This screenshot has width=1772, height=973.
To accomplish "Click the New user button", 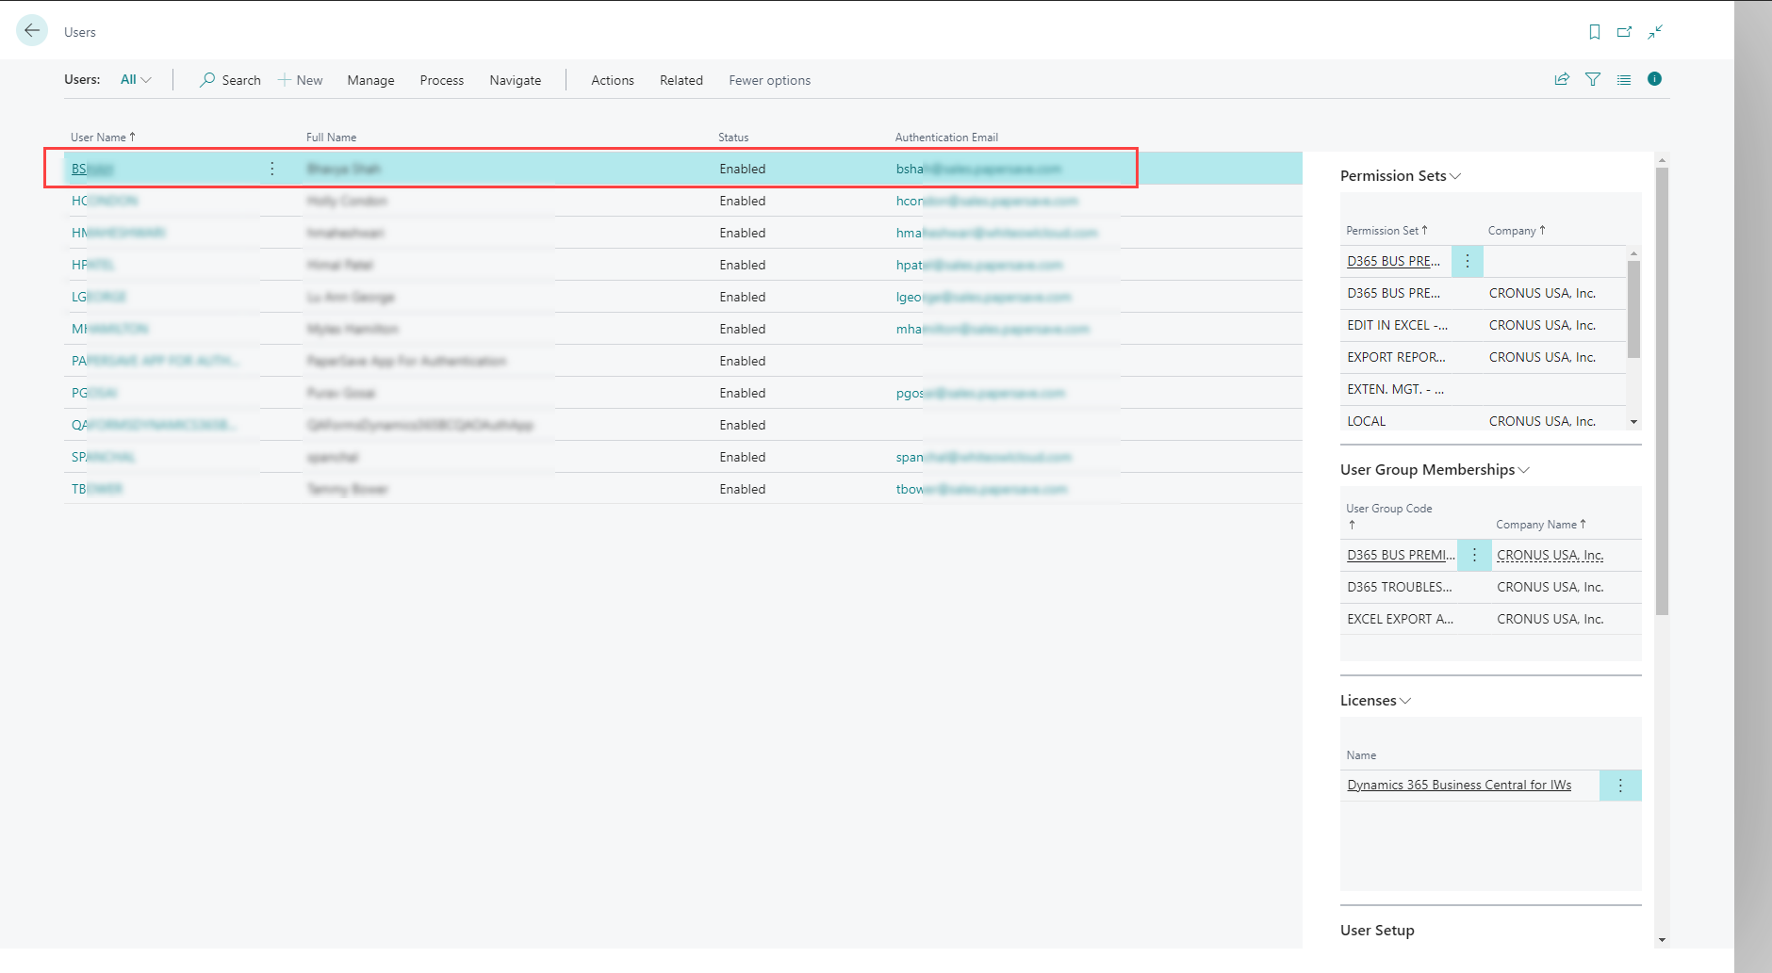I will coord(301,80).
